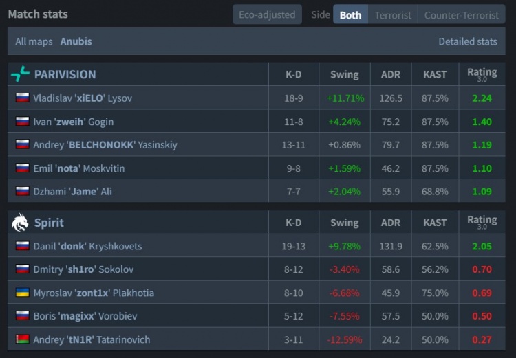The height and width of the screenshot is (358, 516).
Task: Show Counter-Terrorist side stats
Action: coord(462,14)
